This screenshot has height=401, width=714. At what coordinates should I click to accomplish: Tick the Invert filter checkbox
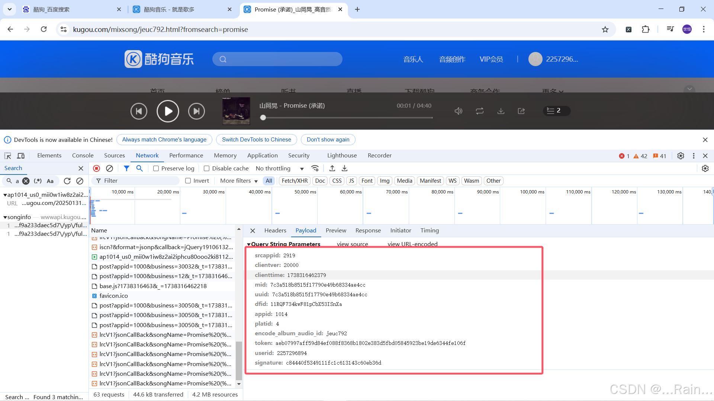[x=188, y=180]
